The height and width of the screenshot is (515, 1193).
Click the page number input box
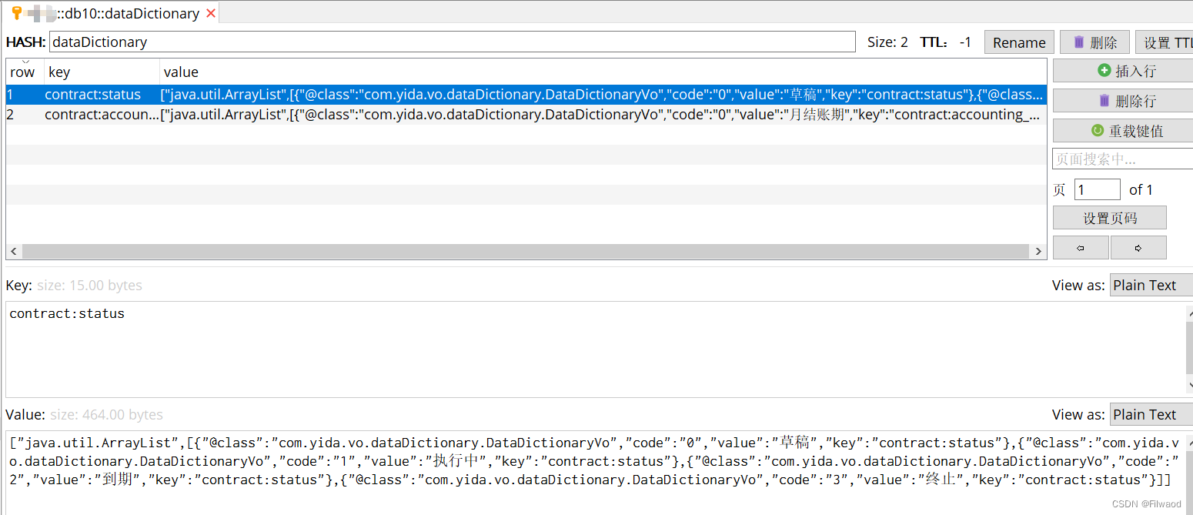pos(1097,189)
